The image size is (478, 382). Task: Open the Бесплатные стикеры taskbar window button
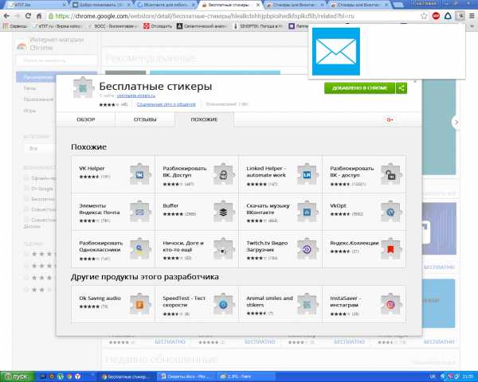point(127,376)
